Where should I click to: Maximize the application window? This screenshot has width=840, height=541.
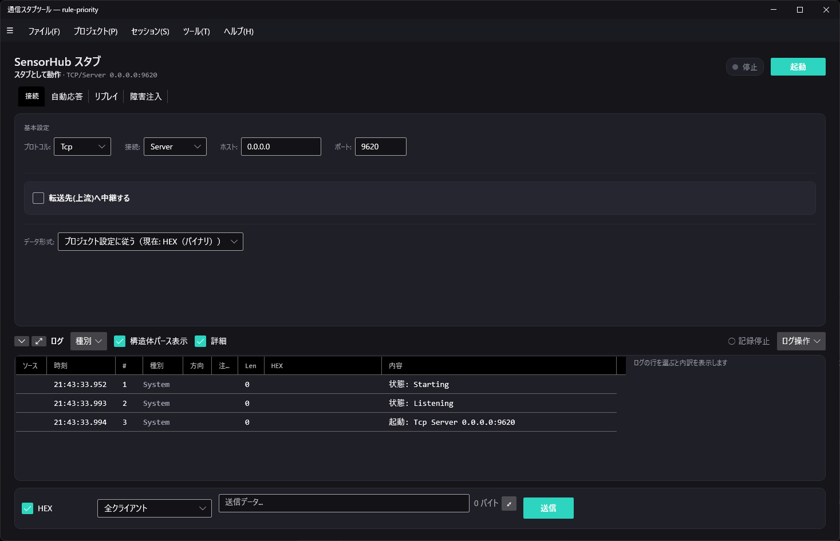click(x=800, y=10)
